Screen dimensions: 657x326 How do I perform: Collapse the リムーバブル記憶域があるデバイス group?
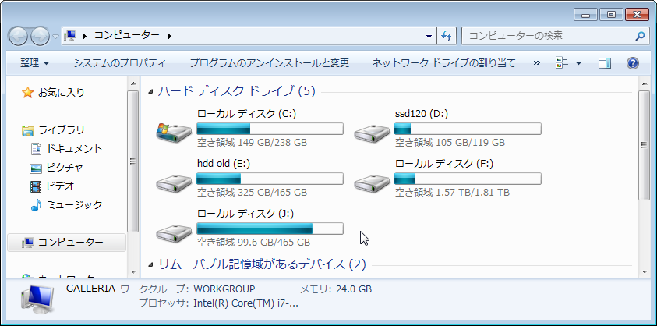tap(151, 264)
